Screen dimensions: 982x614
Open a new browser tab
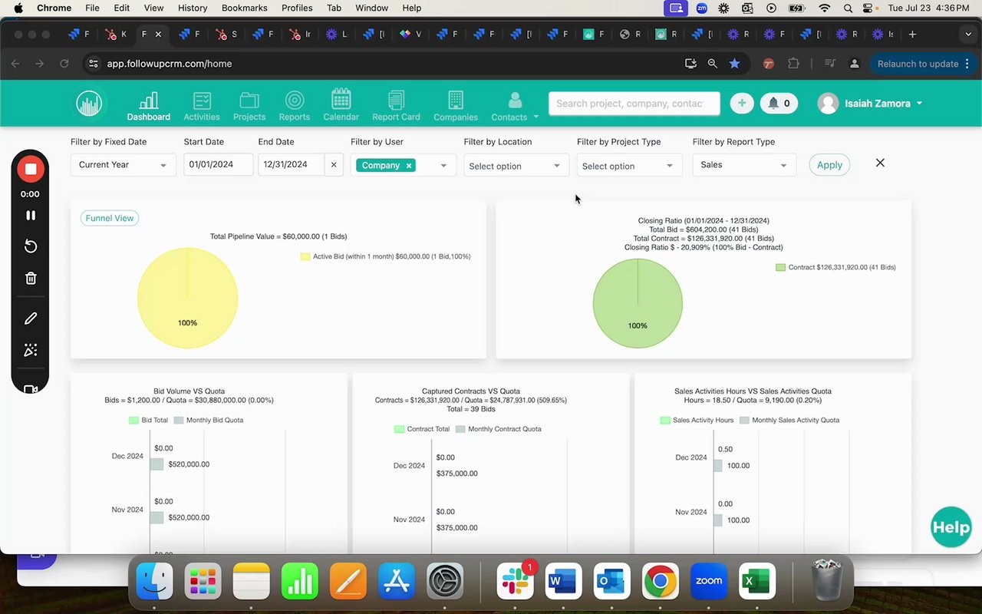click(x=912, y=35)
